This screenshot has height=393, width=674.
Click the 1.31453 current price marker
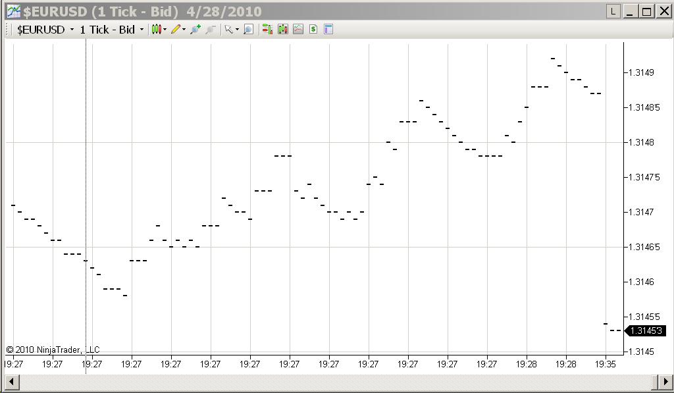(x=646, y=330)
